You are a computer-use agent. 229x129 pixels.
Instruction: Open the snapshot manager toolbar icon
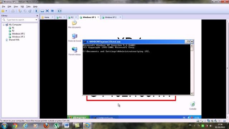tap(30, 11)
